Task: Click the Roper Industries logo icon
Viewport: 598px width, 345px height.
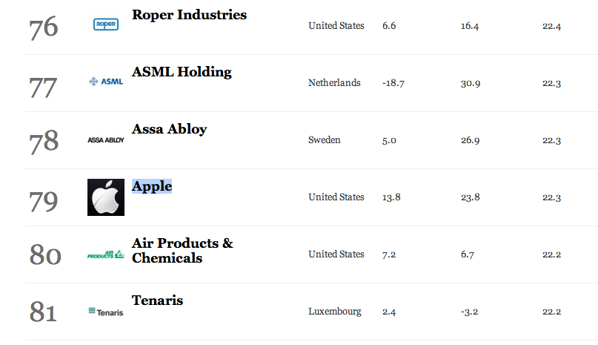Action: [x=106, y=24]
